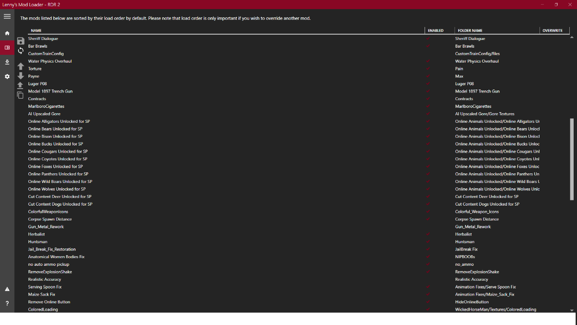Click the ENABLED column header
This screenshot has height=325, width=577.
coord(435,30)
